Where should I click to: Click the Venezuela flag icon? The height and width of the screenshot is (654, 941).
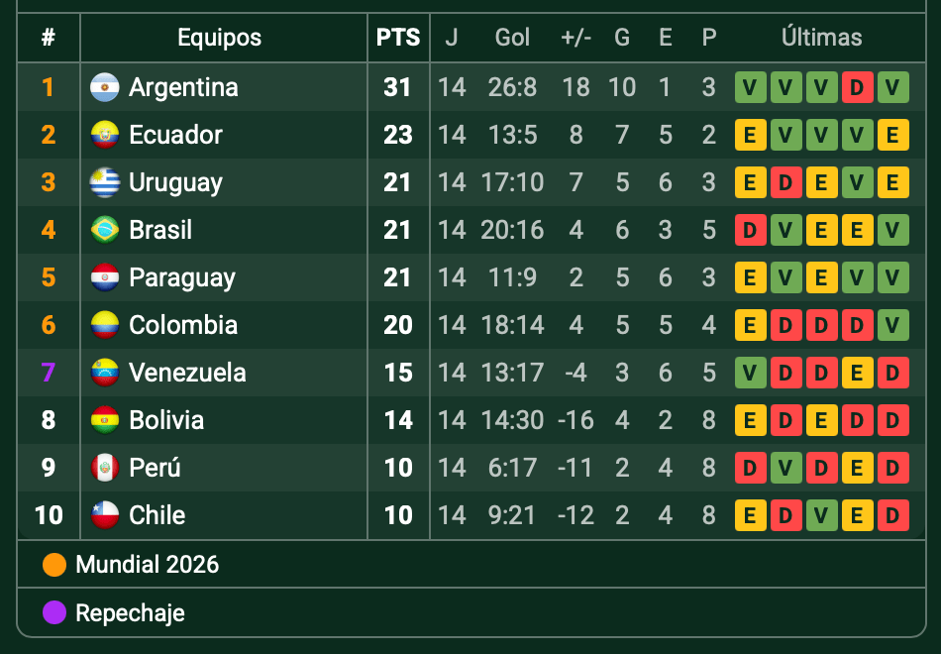[x=104, y=373]
